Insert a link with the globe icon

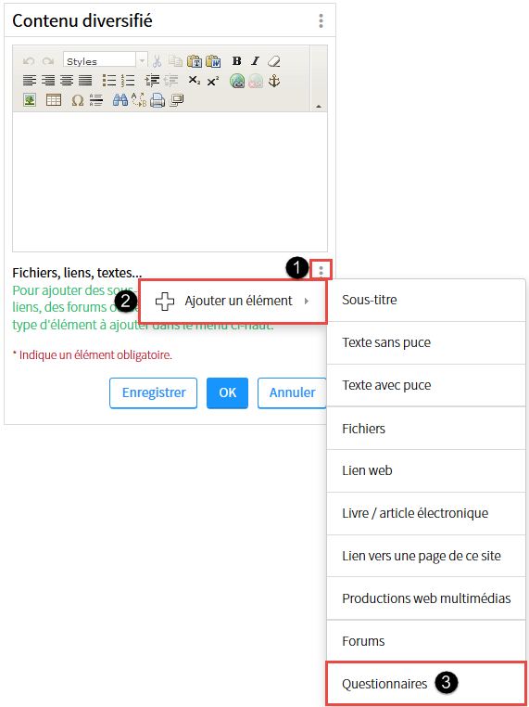[x=237, y=81]
